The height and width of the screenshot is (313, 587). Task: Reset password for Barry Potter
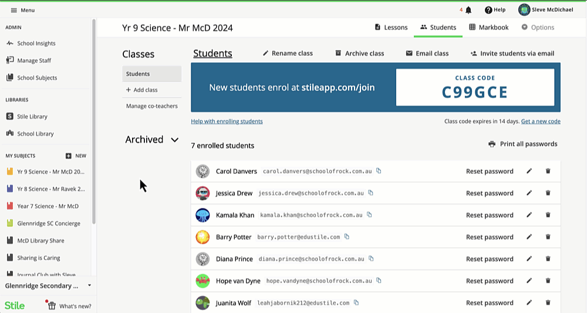490,237
